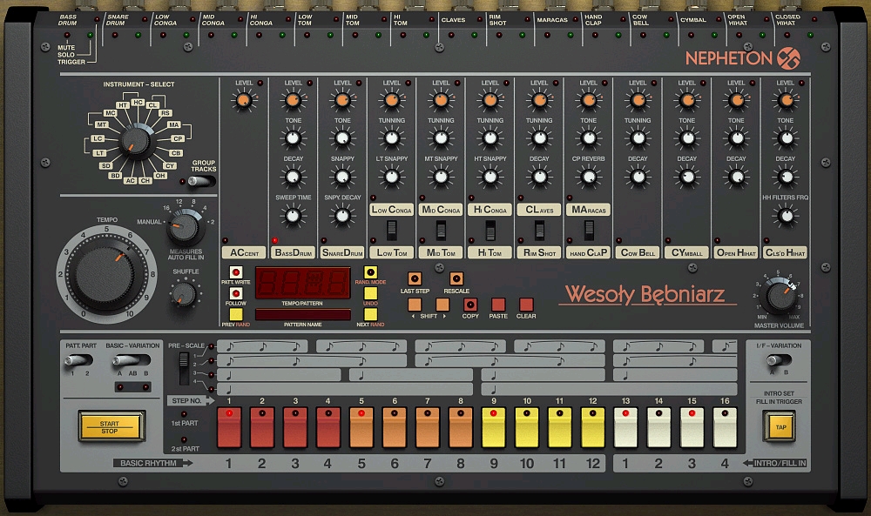Viewport: 871px width, 516px height.
Task: Flip the I/F-Variation A/B switch
Action: pos(779,360)
